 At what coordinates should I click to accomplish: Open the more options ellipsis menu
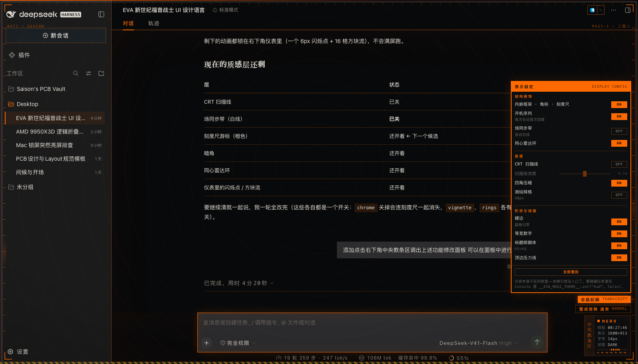coord(613,10)
